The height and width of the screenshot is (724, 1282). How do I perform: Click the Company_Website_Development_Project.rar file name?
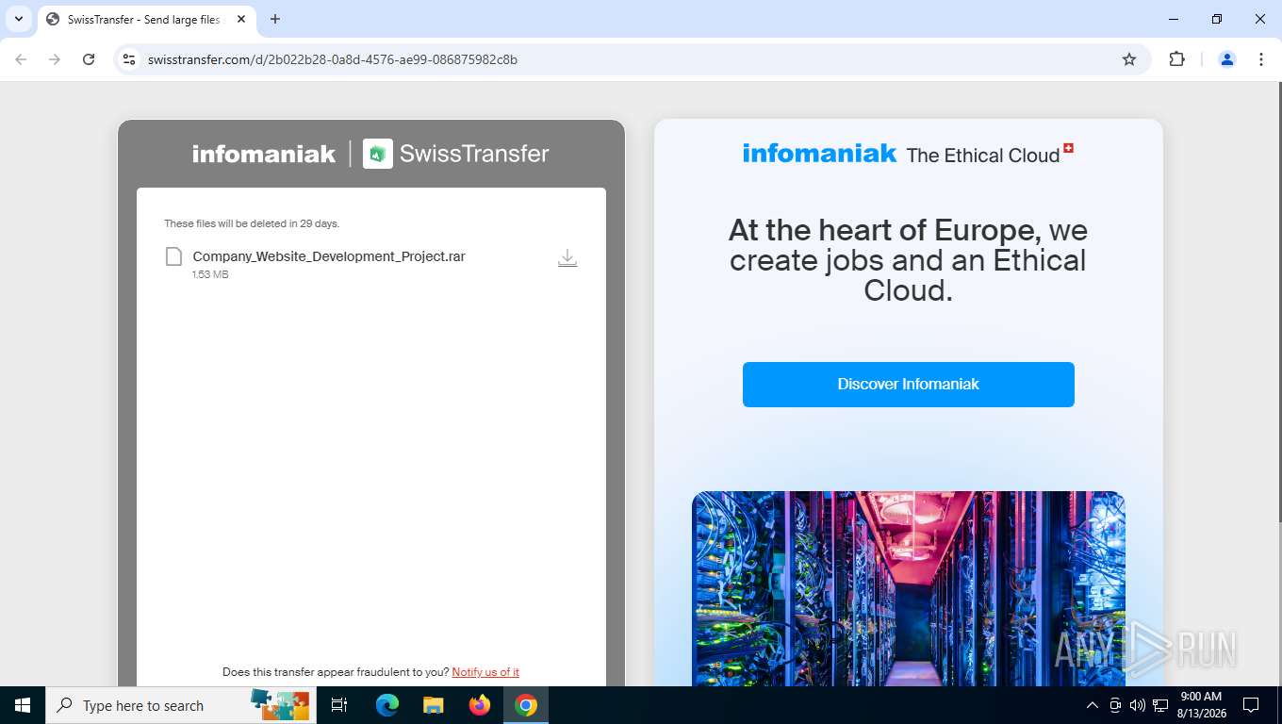pos(329,256)
